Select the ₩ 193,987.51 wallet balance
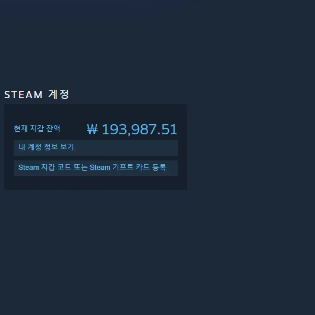The width and height of the screenshot is (315, 315). [132, 129]
